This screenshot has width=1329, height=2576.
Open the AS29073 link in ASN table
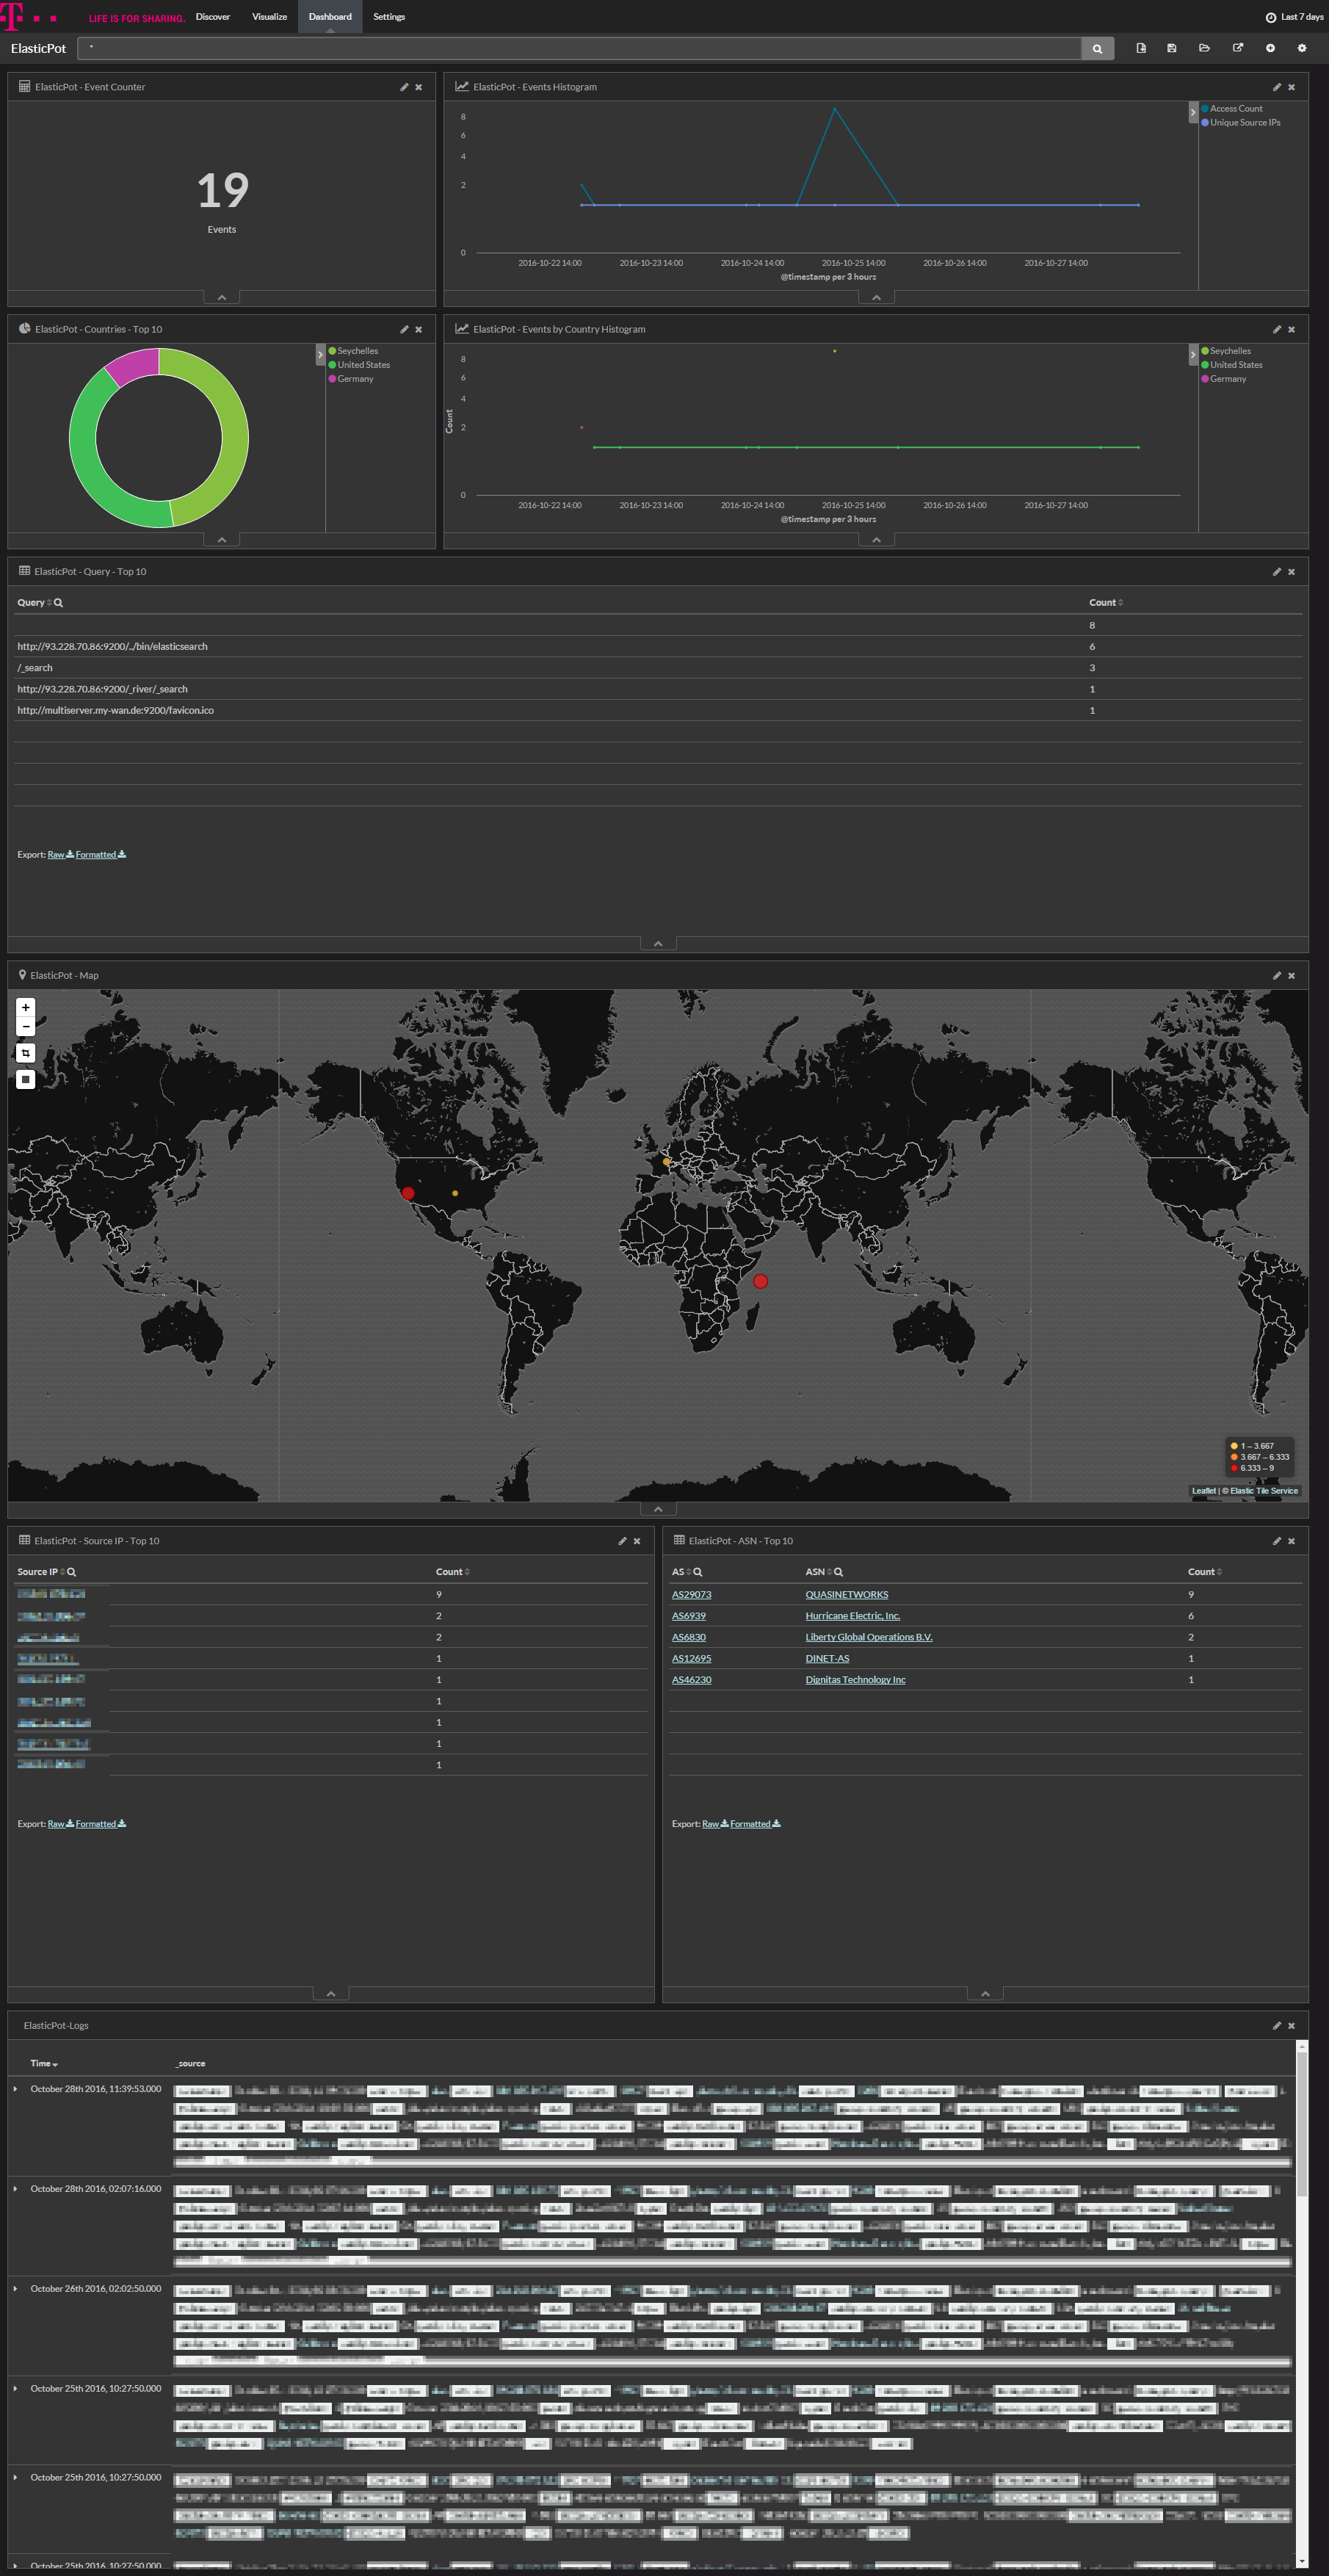point(691,1595)
